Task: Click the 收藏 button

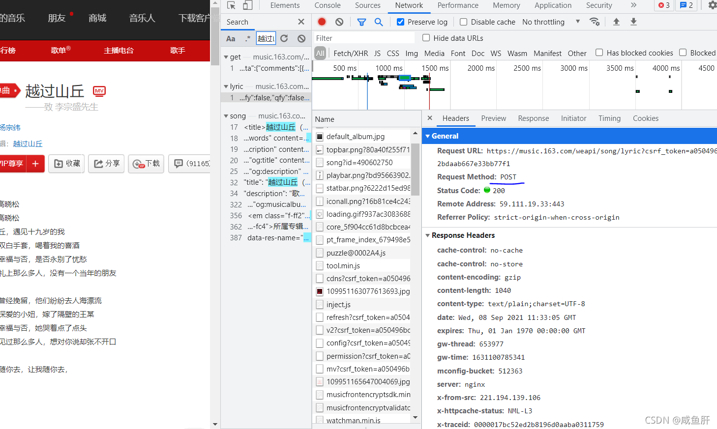Action: click(x=67, y=164)
